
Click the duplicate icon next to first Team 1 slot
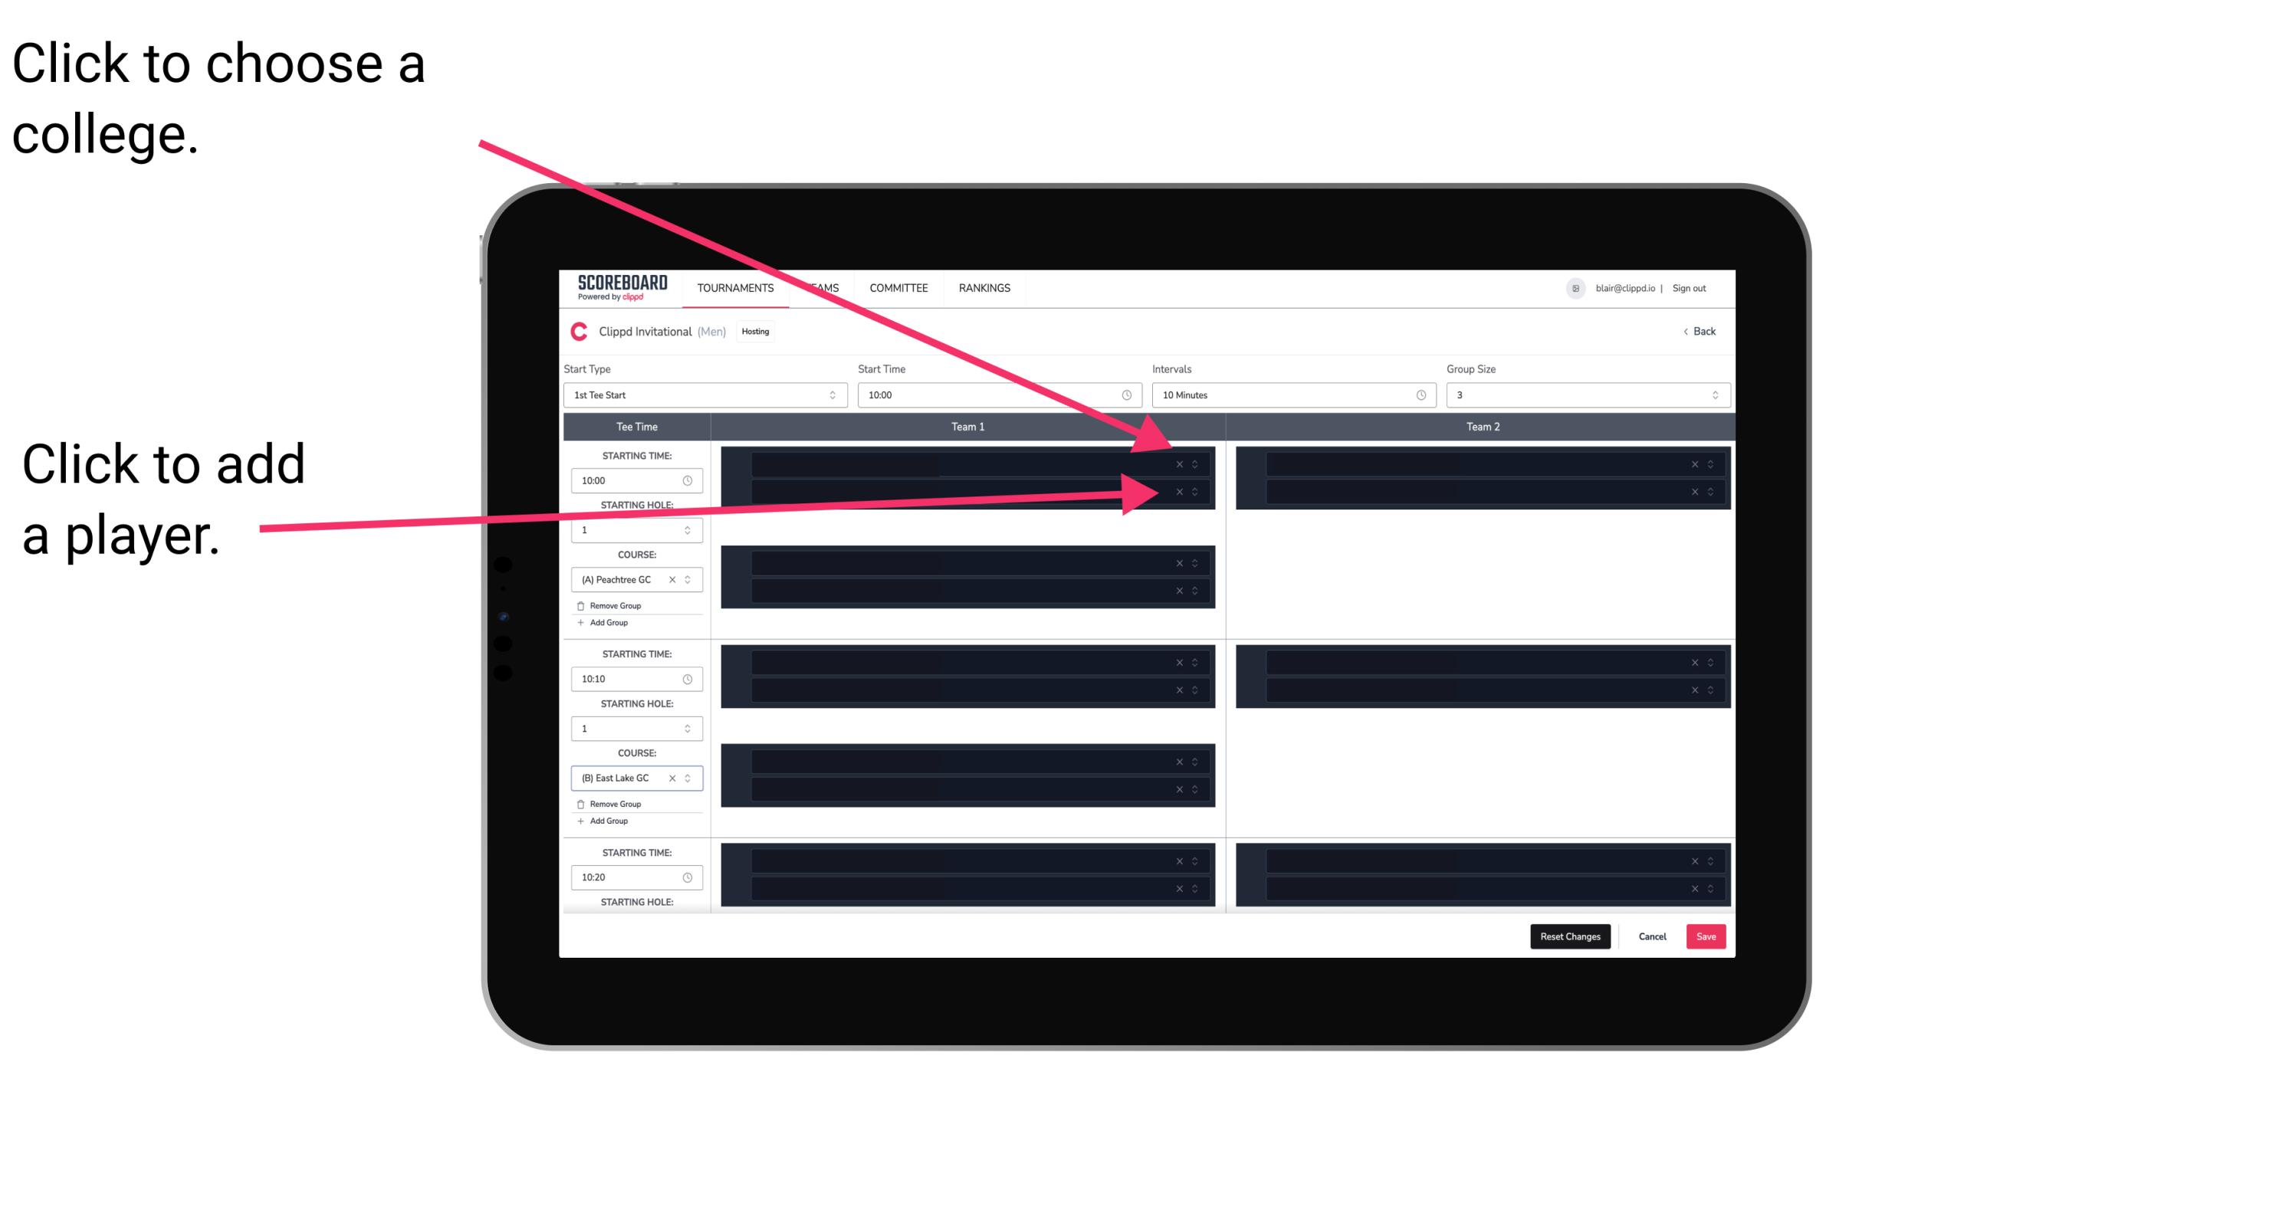(1200, 464)
